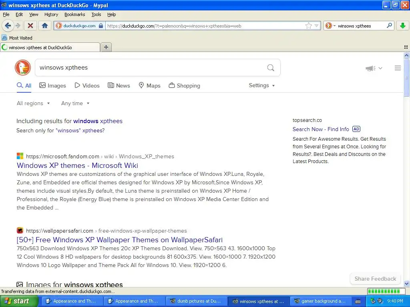This screenshot has height=307, width=410.
Task: Switch to dumb pictures at DuckDuckGo taskbar window
Action: click(x=197, y=301)
